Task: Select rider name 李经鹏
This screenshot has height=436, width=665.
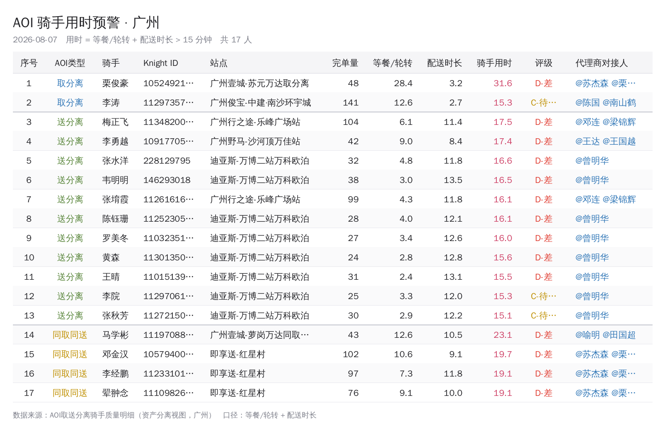Action: click(115, 374)
